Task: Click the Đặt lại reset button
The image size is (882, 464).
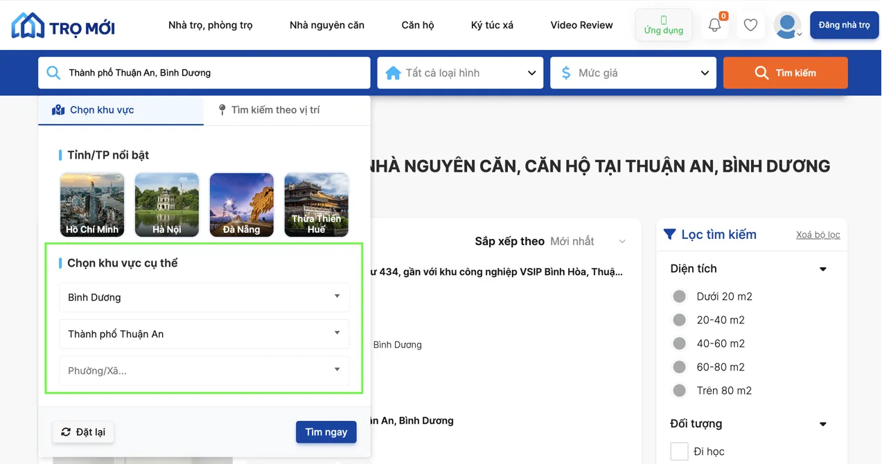Action: (x=83, y=432)
